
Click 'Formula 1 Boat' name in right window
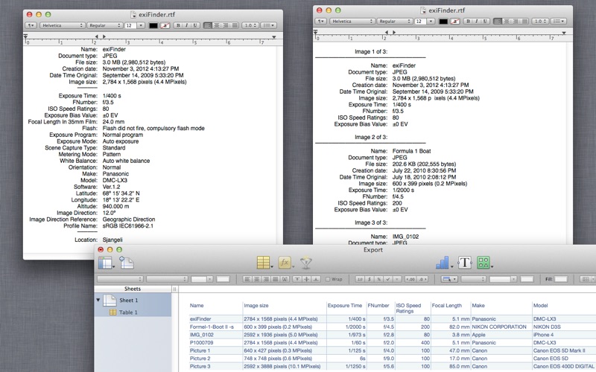(x=412, y=151)
